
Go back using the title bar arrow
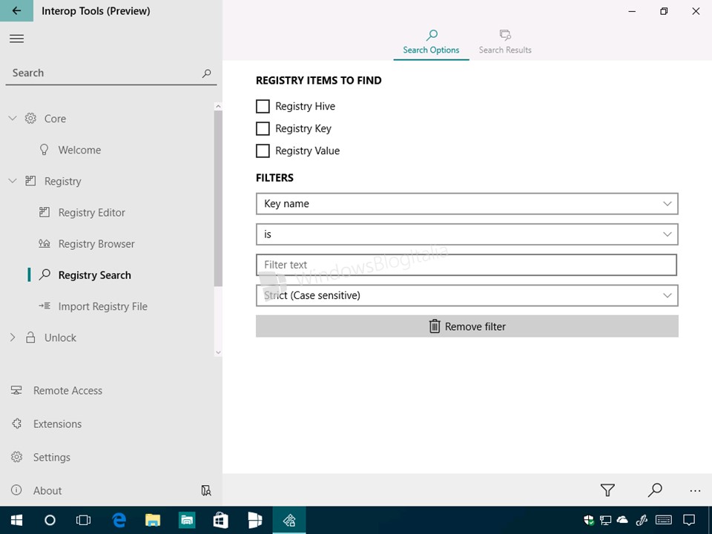16,11
